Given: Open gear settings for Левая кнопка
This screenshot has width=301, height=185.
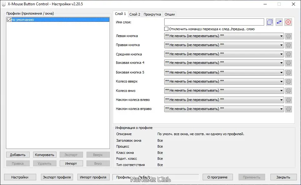Looking at the screenshot, I should tap(288, 36).
